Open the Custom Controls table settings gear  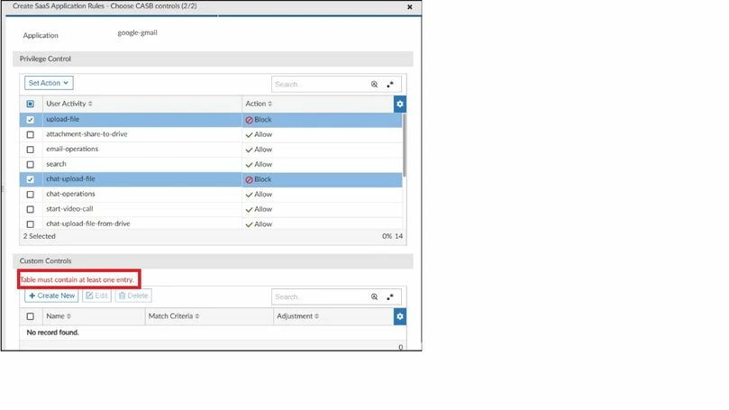click(x=400, y=316)
